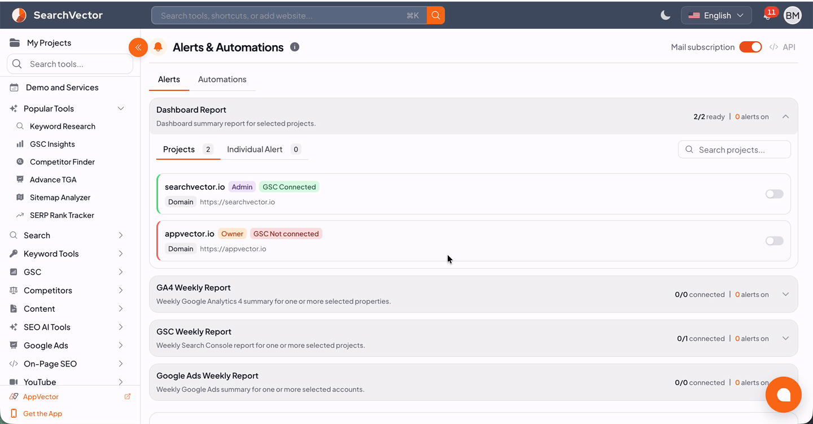813x424 pixels.
Task: Collapse the Dashboard Report section chevron
Action: pyautogui.click(x=785, y=116)
